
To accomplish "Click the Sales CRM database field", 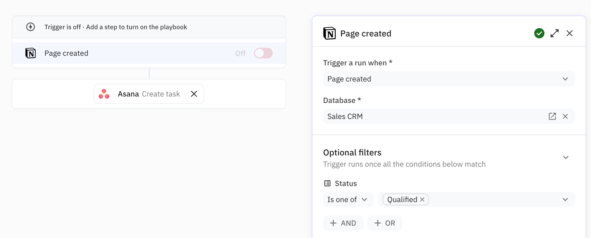I will (x=429, y=116).
